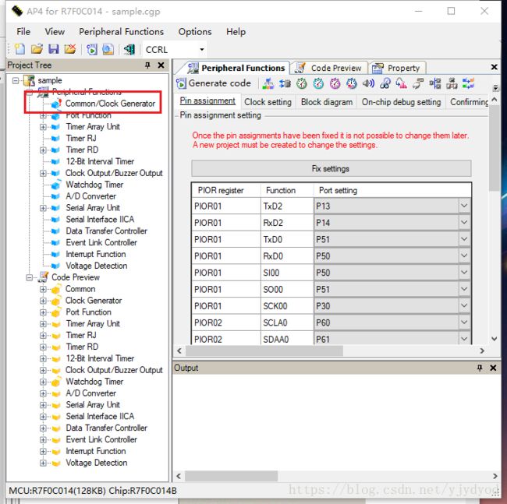
Task: Open port setting dropdown for SCLA0
Action: pyautogui.click(x=464, y=322)
